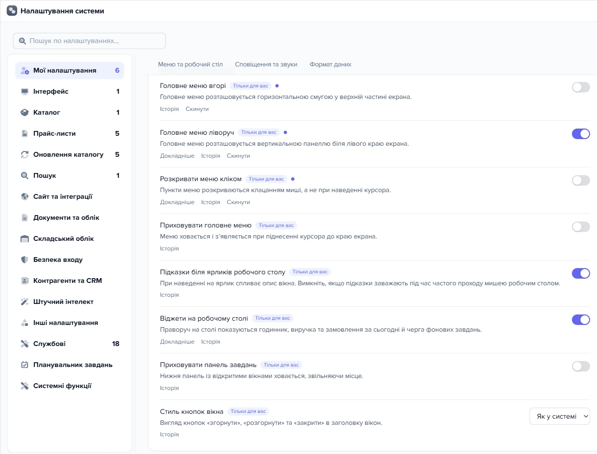Open Історія for Головне меню вгорі
Viewport: 597px width, 454px height.
(170, 109)
